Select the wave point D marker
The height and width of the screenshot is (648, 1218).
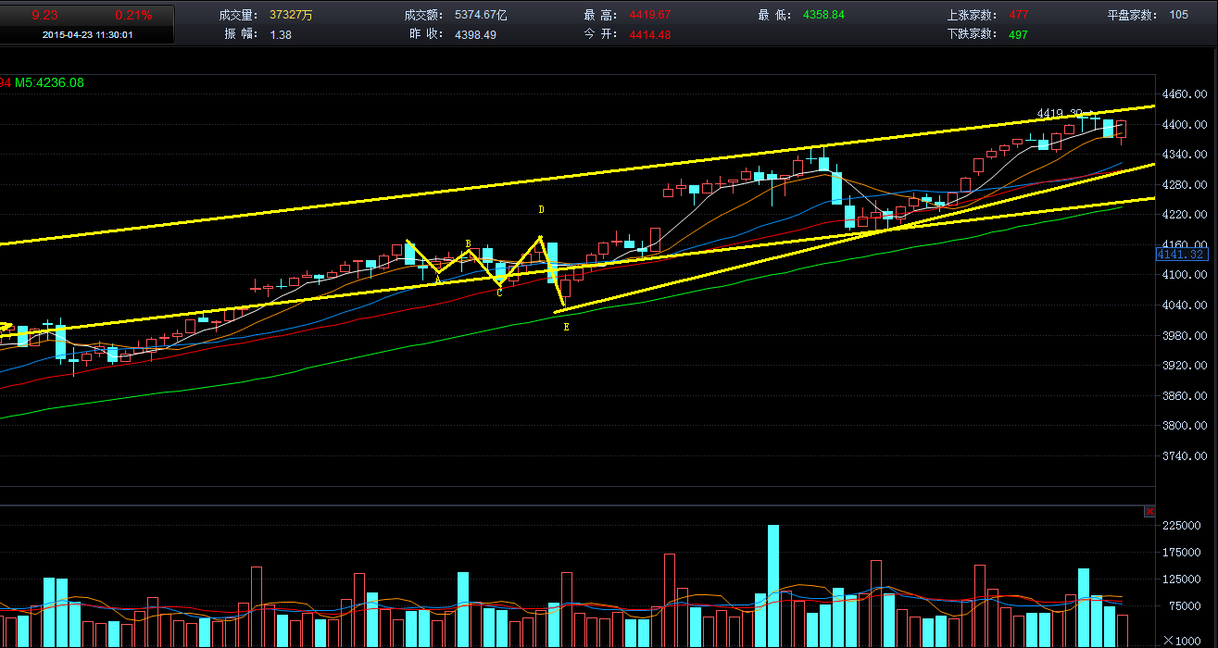tap(541, 210)
